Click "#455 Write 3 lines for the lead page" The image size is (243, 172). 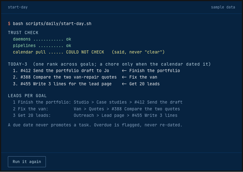(x=66, y=84)
